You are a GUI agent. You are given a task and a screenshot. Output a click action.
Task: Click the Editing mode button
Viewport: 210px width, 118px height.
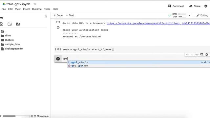(x=202, y=15)
